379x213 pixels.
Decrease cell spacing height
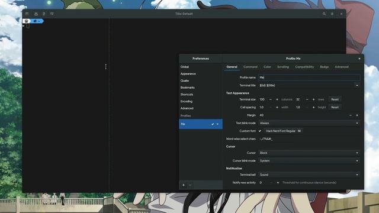click(307, 107)
